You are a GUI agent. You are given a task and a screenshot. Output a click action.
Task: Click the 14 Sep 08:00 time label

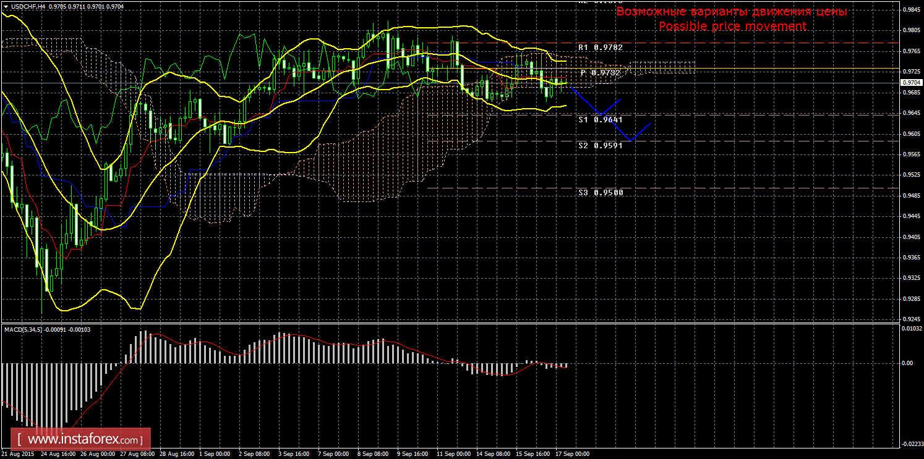[494, 454]
